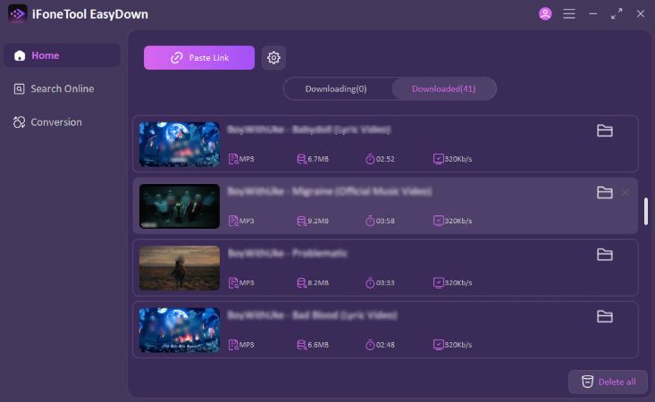The image size is (655, 402).
Task: Click the timer icon beside 02:52
Action: click(370, 159)
